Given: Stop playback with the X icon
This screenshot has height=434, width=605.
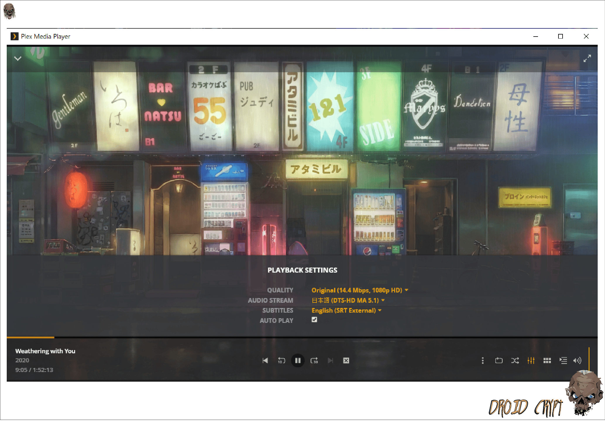Looking at the screenshot, I should pos(346,361).
